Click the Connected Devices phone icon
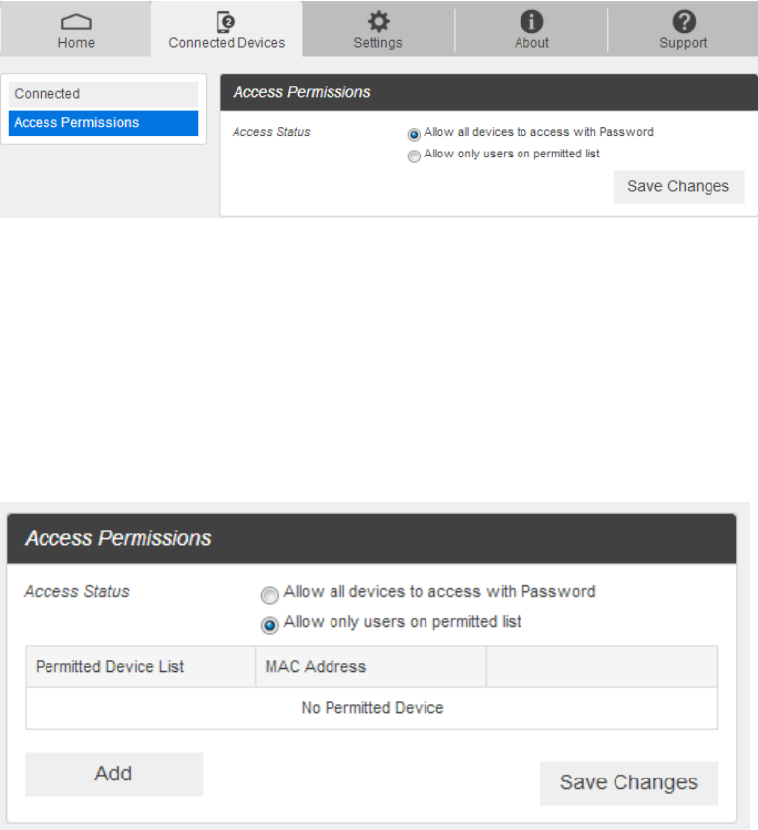This screenshot has height=830, width=758. point(227,21)
